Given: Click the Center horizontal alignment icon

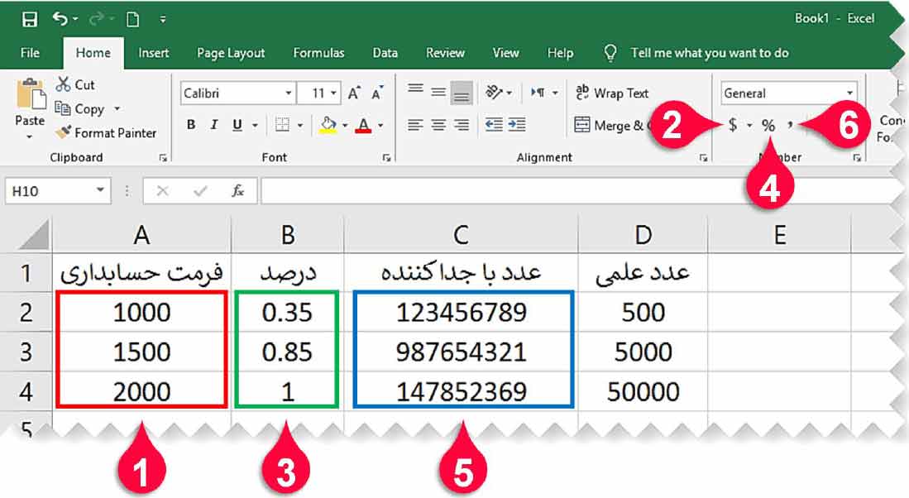Looking at the screenshot, I should pyautogui.click(x=438, y=125).
